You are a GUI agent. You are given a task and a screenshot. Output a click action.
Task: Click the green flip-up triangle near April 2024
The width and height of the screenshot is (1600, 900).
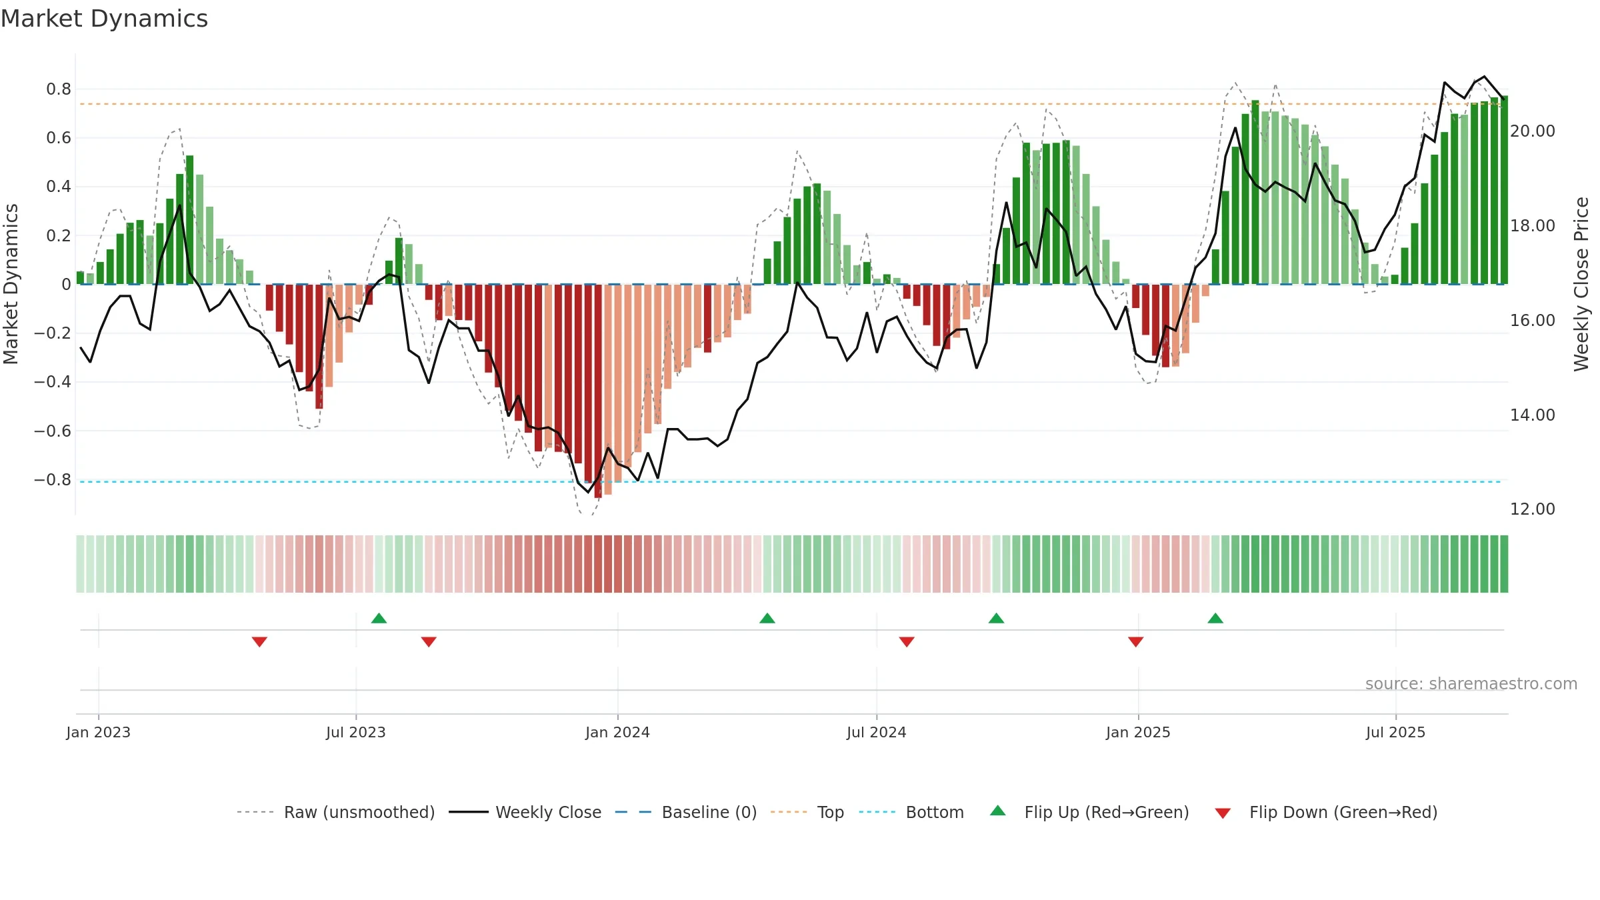[767, 618]
